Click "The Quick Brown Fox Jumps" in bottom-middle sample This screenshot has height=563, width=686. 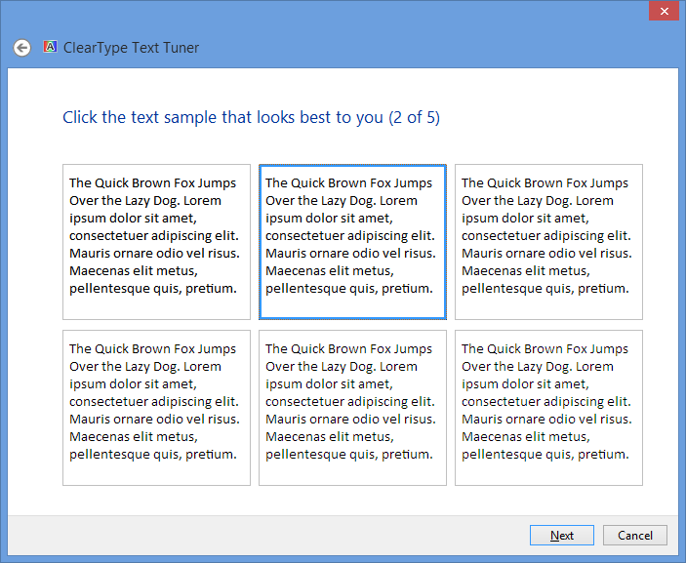348,349
